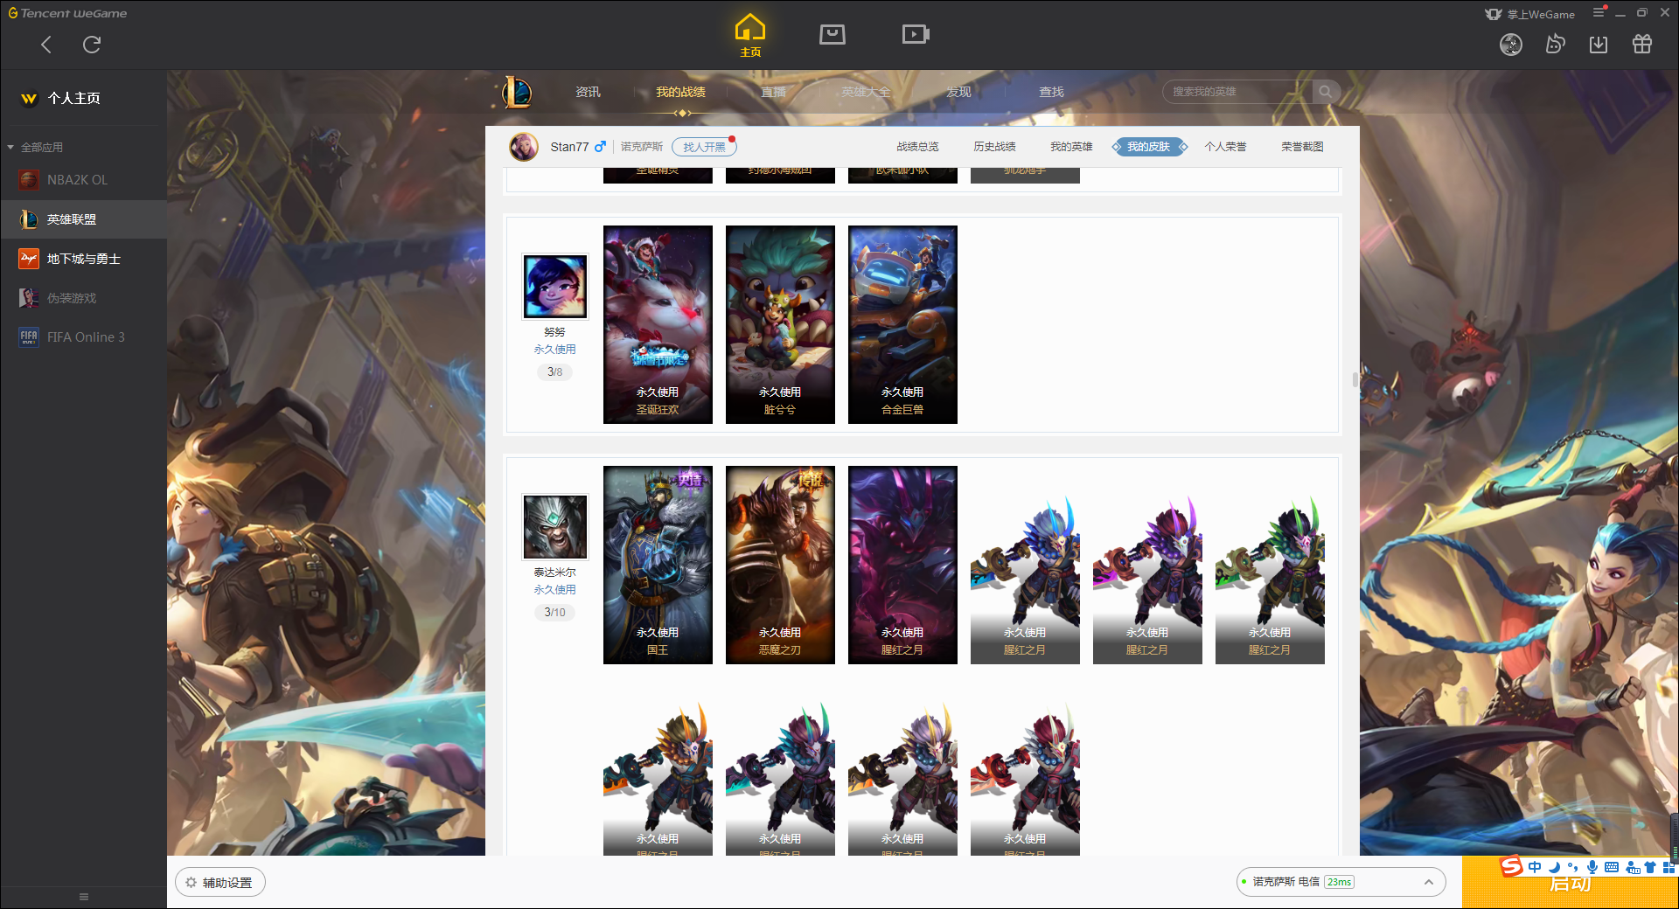Open the Sogou toolbox grid icon

coord(1669,867)
